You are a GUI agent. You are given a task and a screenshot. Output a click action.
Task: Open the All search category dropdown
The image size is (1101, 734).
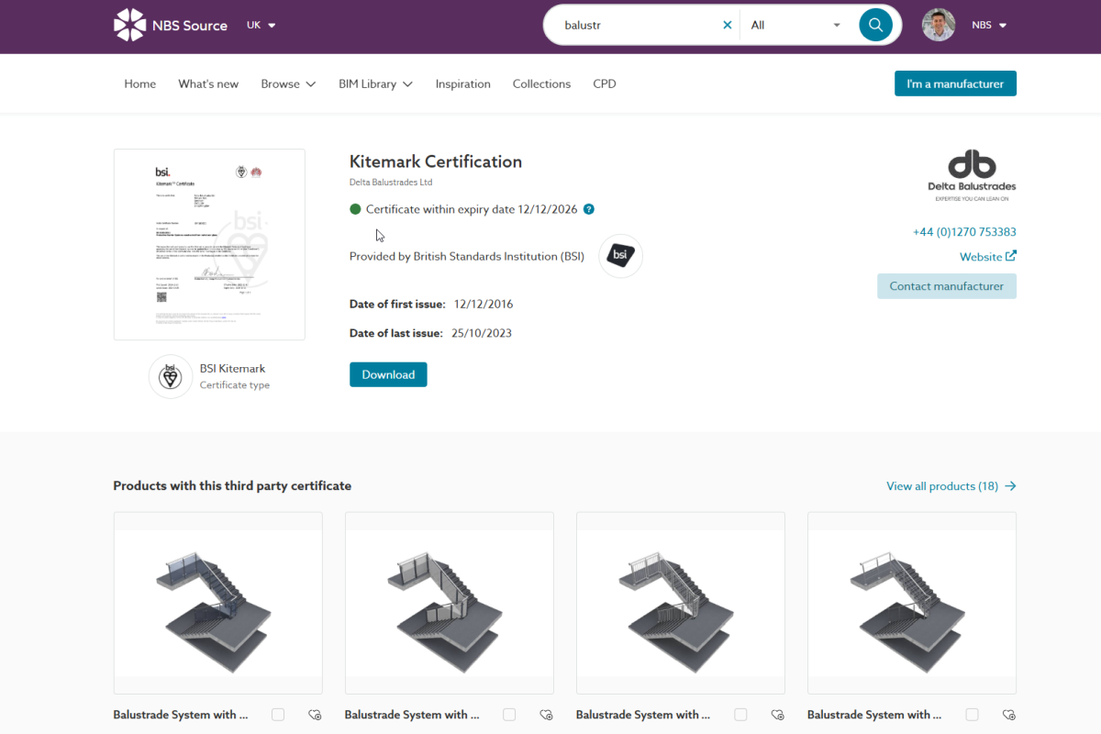coord(795,25)
